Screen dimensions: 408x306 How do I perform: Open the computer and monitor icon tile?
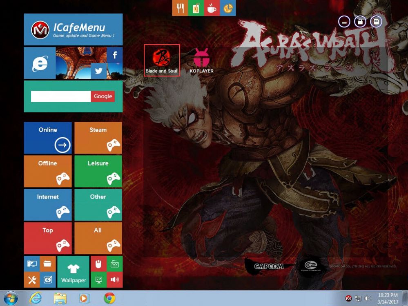pyautogui.click(x=32, y=264)
